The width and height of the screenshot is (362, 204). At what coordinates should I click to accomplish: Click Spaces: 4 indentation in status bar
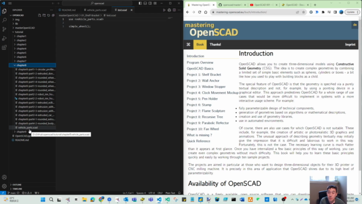pos(141,193)
